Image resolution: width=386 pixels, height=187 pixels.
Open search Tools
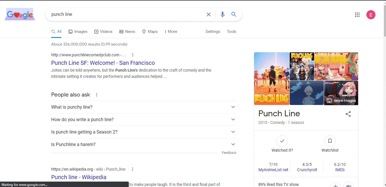tap(231, 31)
